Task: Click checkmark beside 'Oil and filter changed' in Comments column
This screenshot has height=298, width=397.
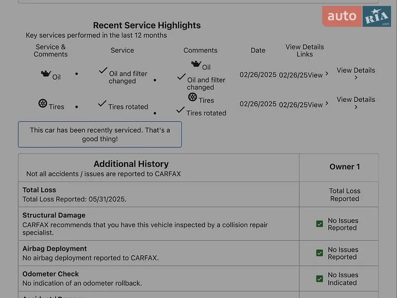Action: 181,77
